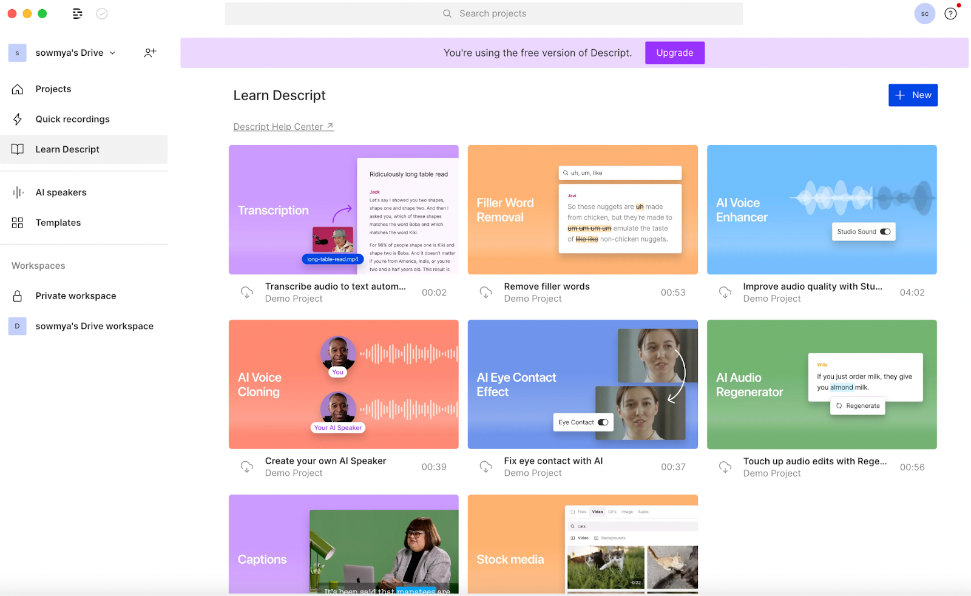Viewport: 971px width, 596px height.
Task: Open the Descript Help Center link
Action: tap(283, 127)
